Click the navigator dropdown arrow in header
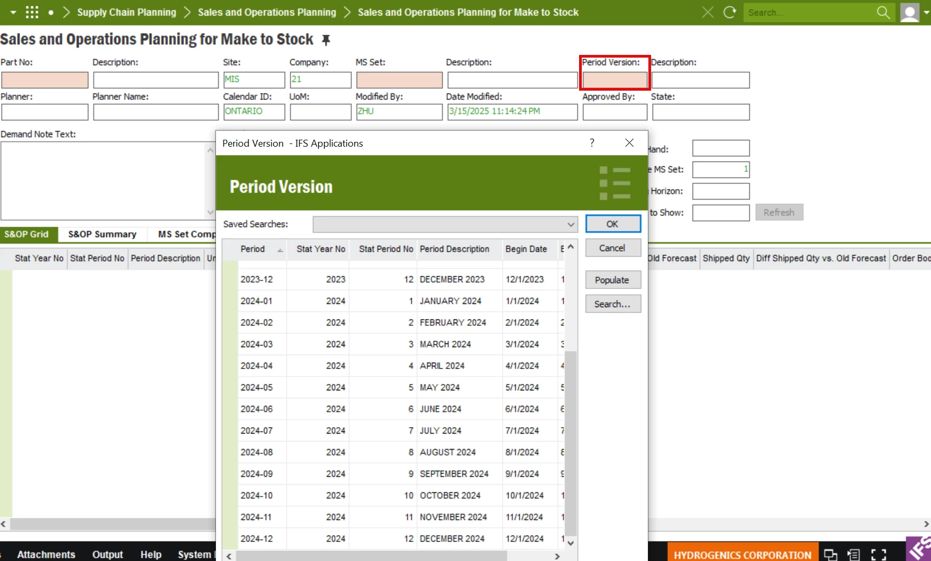 (x=13, y=12)
